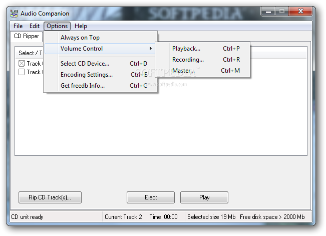Toggle Always on Top option

[x=101, y=38]
